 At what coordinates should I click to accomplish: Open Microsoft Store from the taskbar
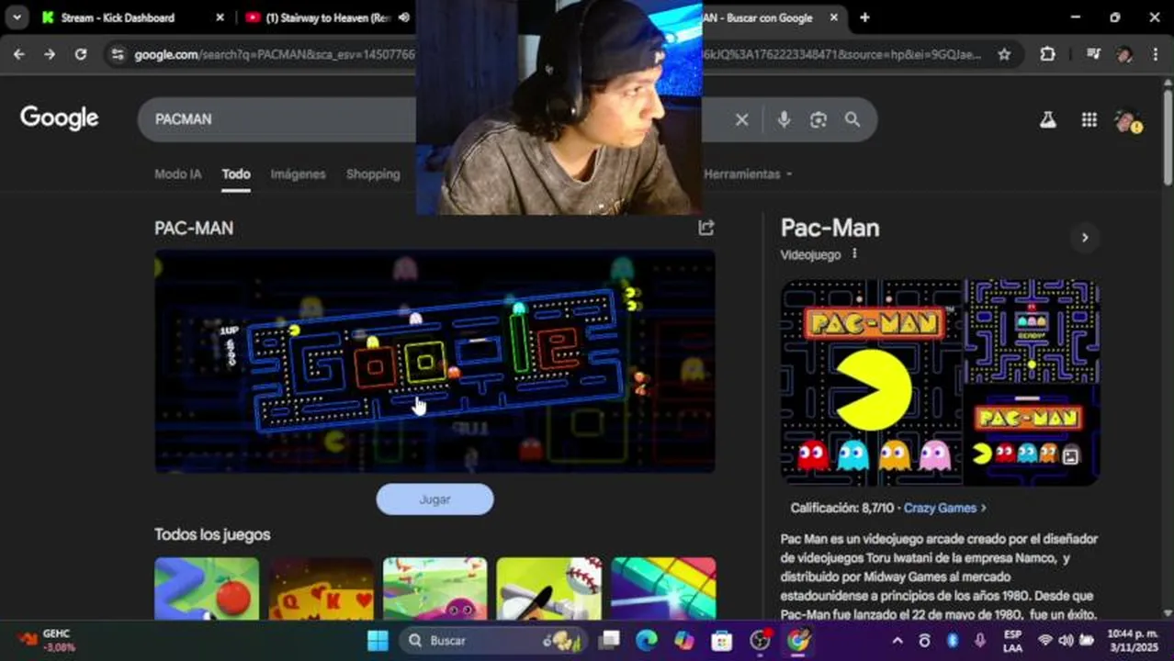pyautogui.click(x=722, y=641)
